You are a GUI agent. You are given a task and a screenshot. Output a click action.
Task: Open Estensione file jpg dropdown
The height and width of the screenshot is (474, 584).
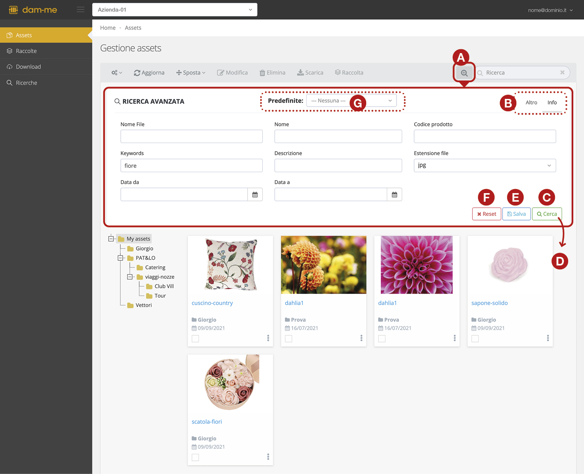[x=485, y=165]
